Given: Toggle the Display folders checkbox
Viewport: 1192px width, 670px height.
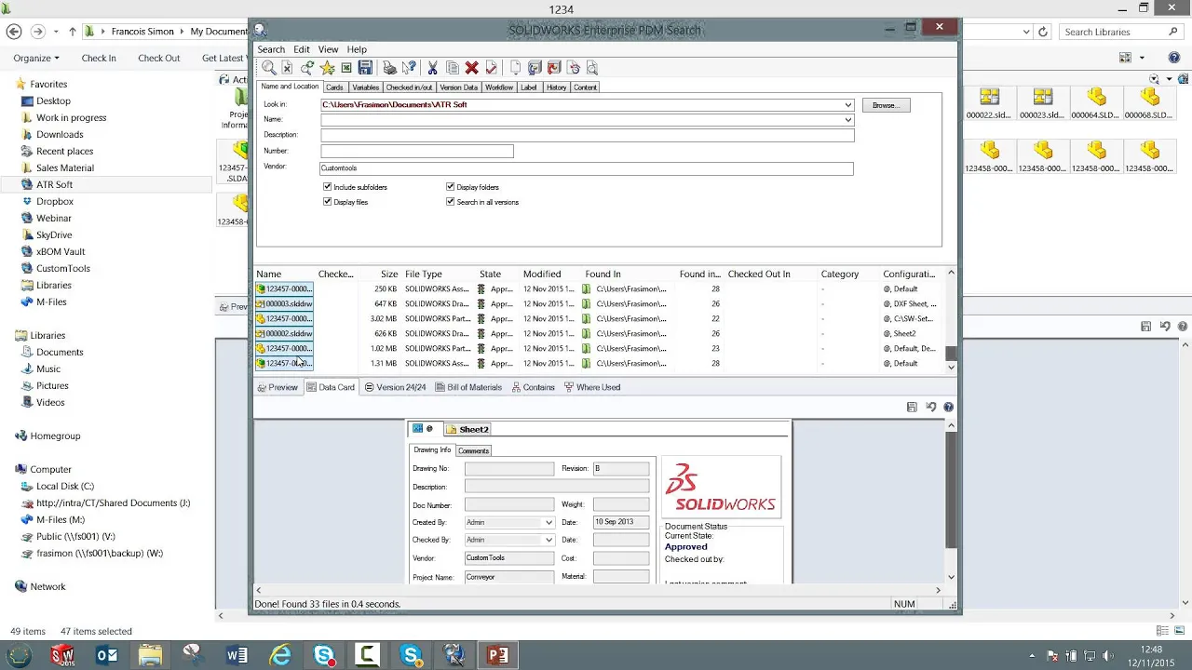Looking at the screenshot, I should coord(450,187).
